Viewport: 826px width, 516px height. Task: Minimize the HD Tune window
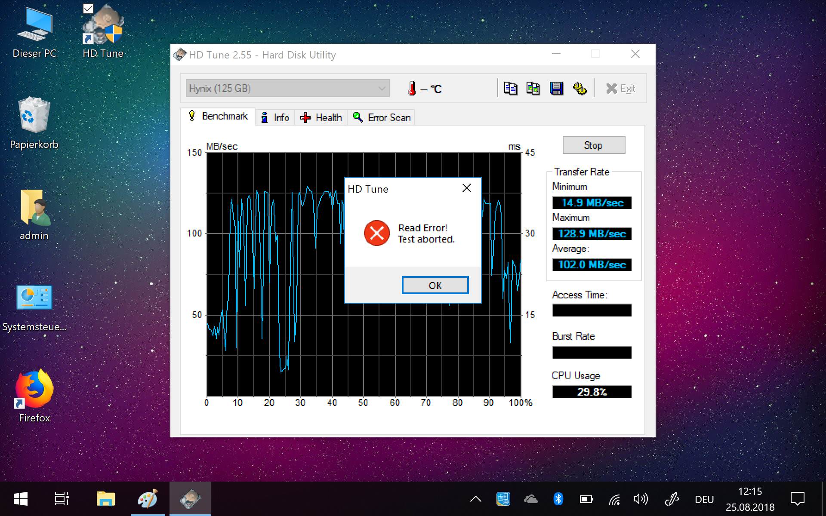coord(556,54)
